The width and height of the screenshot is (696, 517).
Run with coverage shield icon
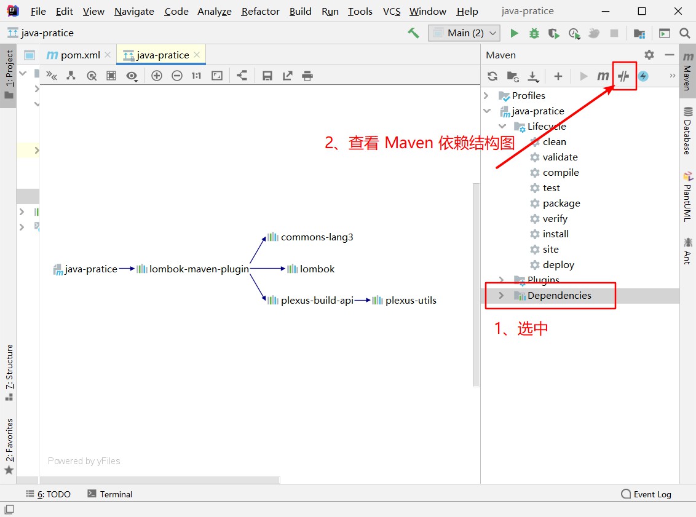point(553,33)
